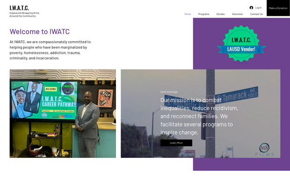Open the Donate menu item
Viewport: 290px width, 177px height.
coord(220,14)
